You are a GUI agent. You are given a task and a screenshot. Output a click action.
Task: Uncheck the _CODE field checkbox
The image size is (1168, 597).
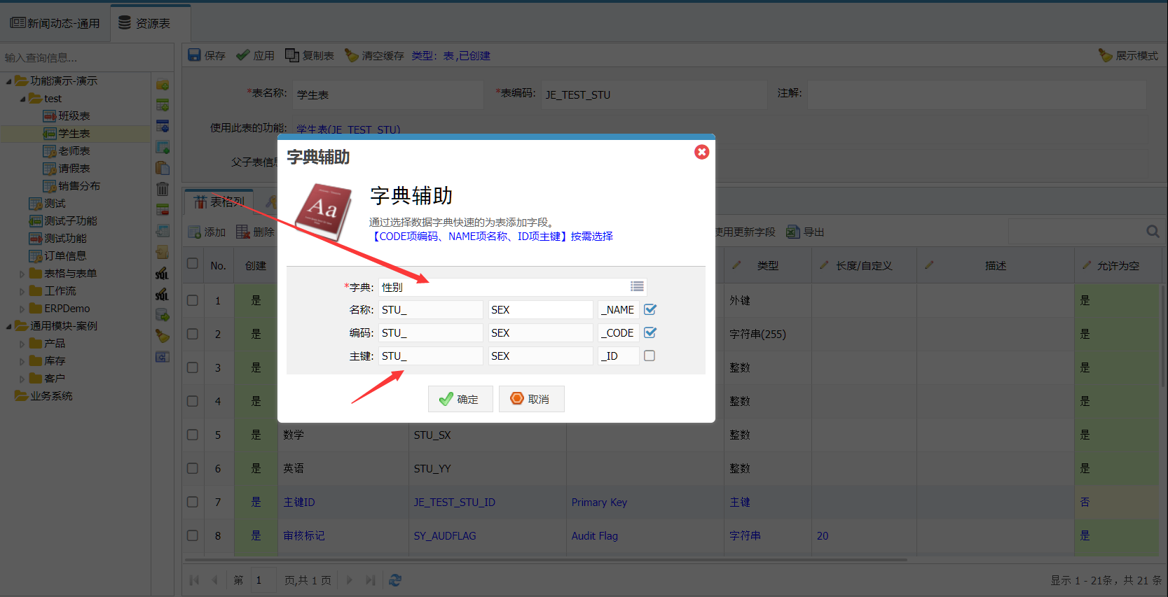[x=650, y=332]
